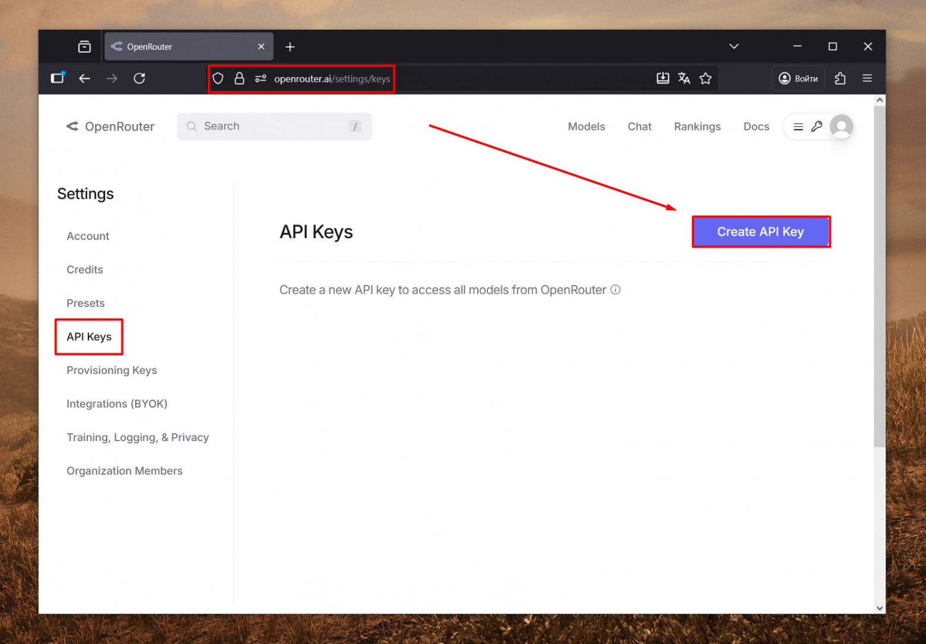Click the connection security lock icon
The width and height of the screenshot is (926, 644).
239,78
